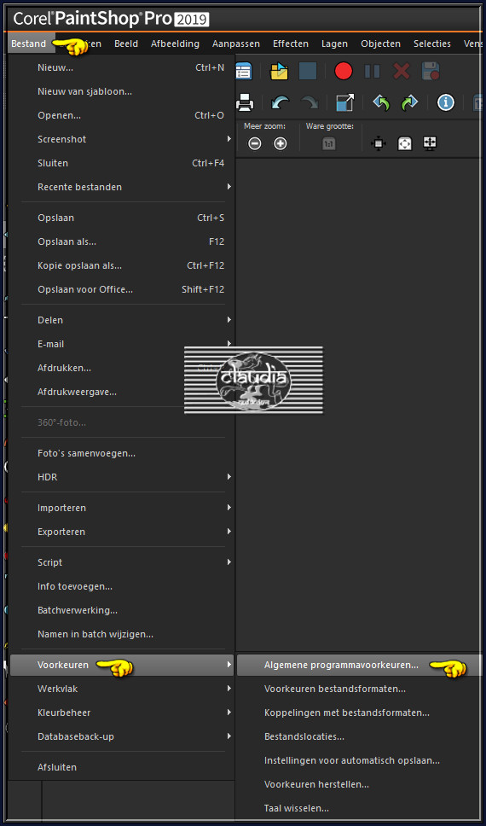The image size is (486, 826).
Task: Click the fit window to image icon
Action: [379, 143]
